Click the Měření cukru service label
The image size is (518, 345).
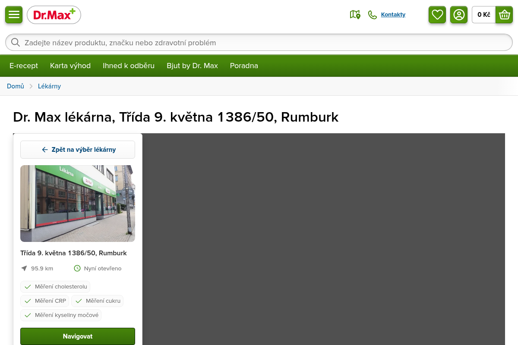pos(103,301)
